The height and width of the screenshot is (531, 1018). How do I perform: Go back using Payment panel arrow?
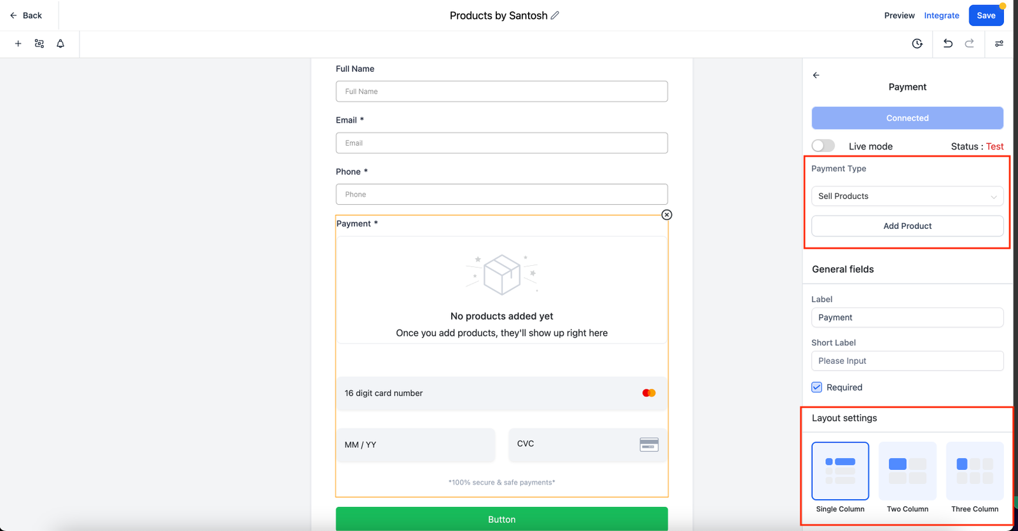click(816, 75)
